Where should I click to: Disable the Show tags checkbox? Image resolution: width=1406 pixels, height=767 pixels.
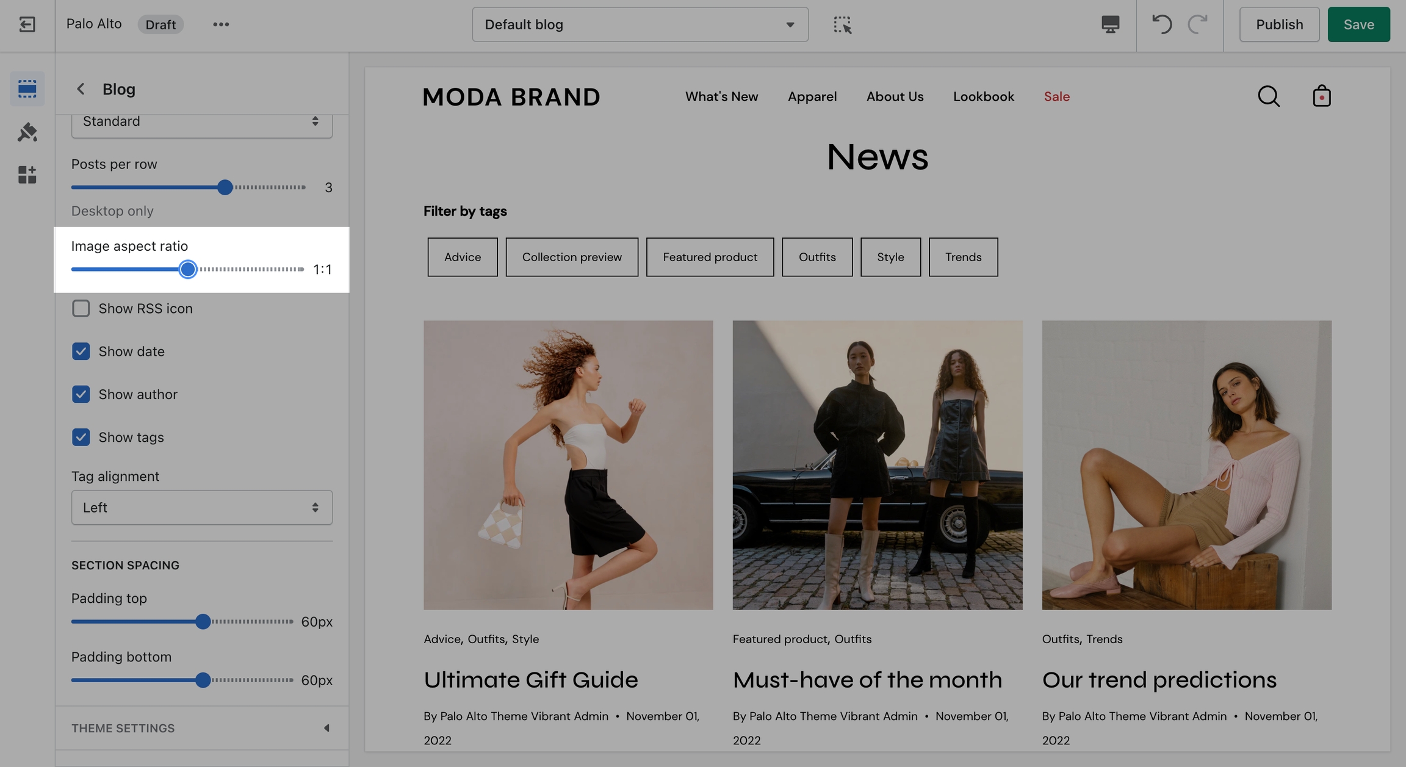tap(81, 437)
